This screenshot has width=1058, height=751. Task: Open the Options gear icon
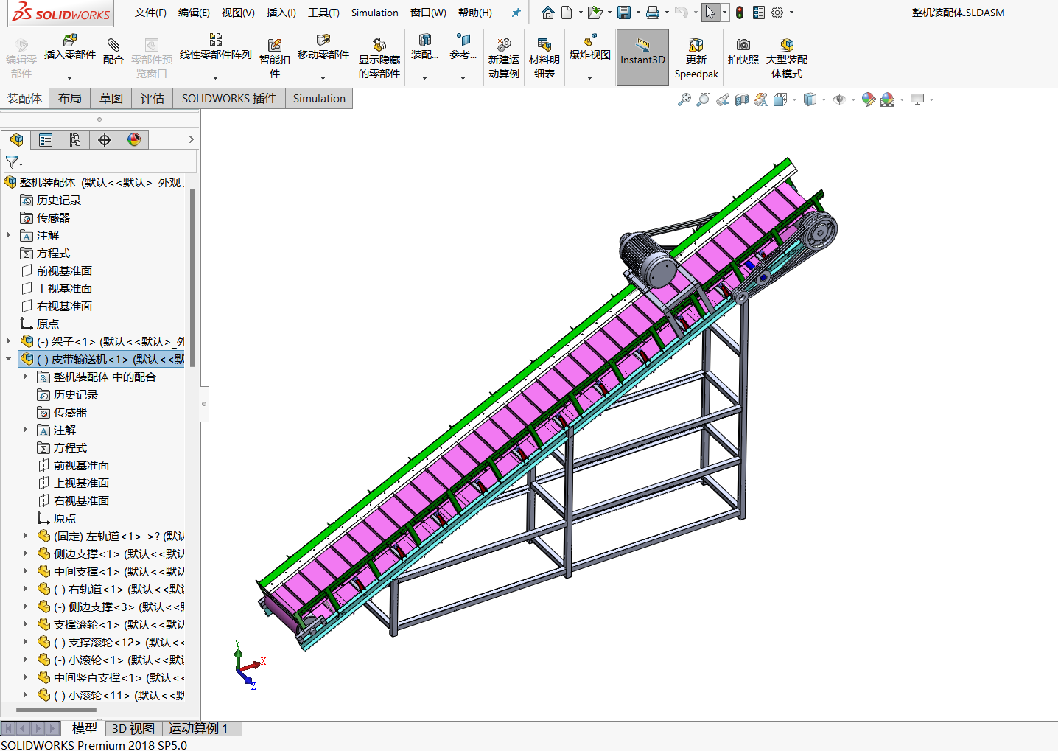pos(777,13)
